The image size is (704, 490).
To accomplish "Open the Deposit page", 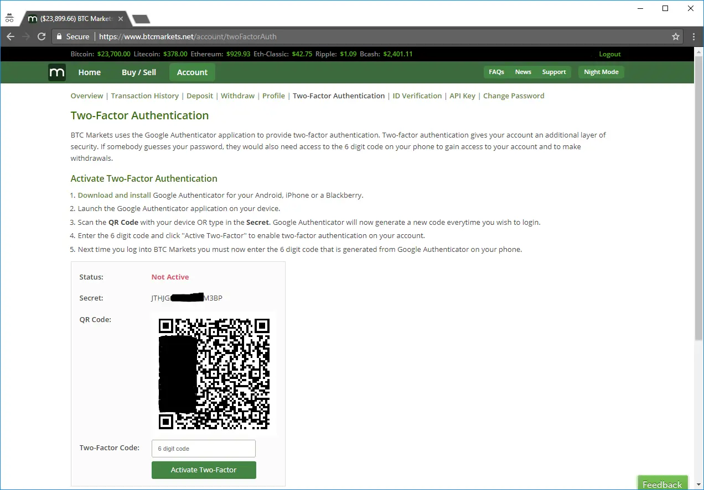I will tap(200, 96).
